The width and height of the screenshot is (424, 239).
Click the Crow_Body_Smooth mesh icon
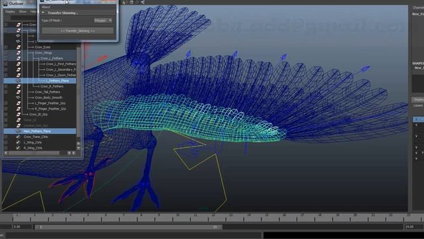(x=19, y=98)
